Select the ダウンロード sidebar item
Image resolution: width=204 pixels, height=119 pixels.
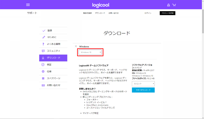click(53, 58)
